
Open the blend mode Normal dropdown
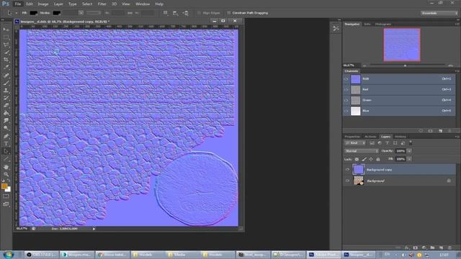(x=362, y=151)
